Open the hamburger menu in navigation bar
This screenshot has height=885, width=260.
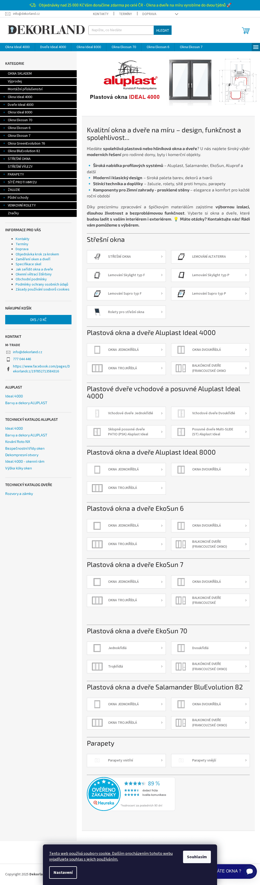point(256,47)
